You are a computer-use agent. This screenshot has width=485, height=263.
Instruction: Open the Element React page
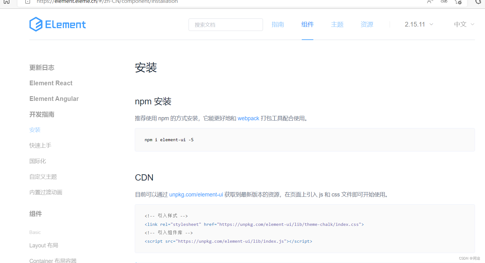51,83
